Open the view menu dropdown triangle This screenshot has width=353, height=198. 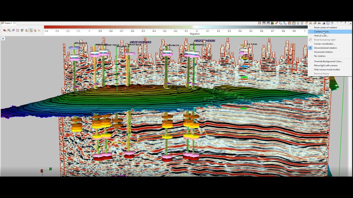pos(337,23)
